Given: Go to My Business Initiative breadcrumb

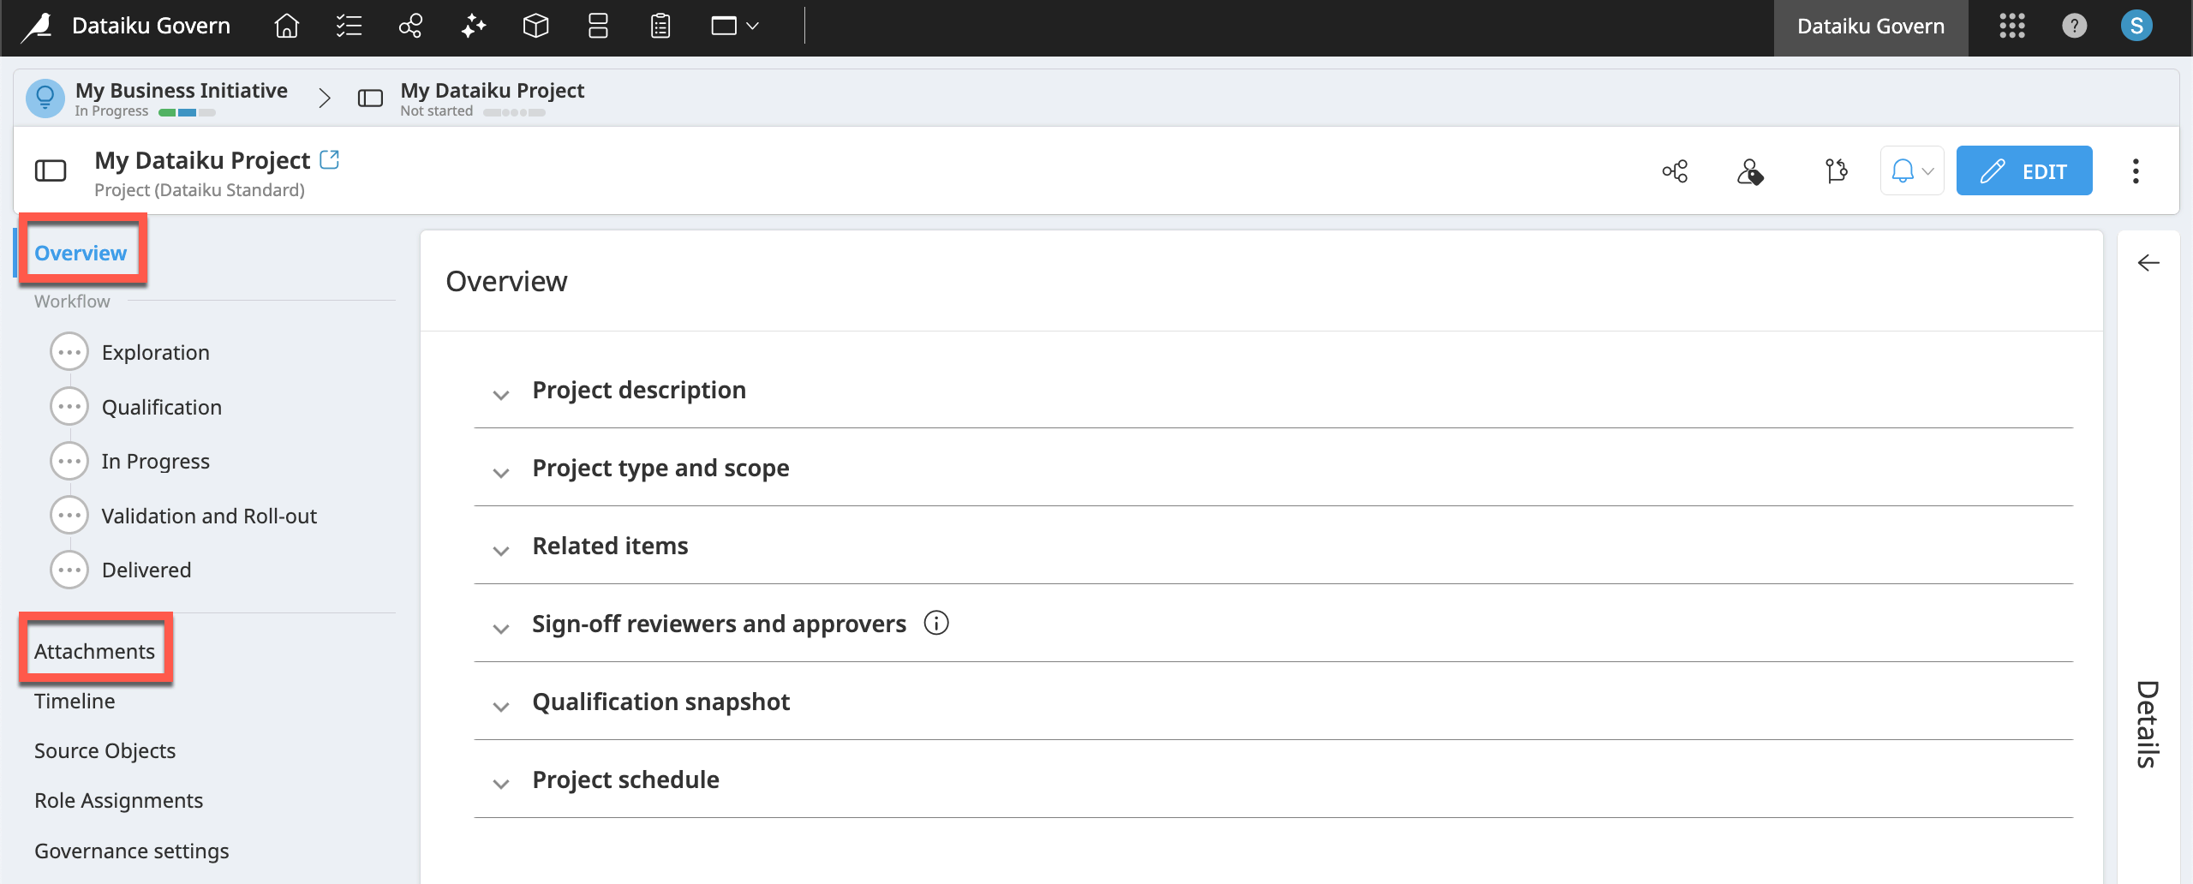Looking at the screenshot, I should coord(182,90).
